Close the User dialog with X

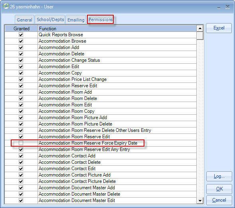click(x=228, y=7)
